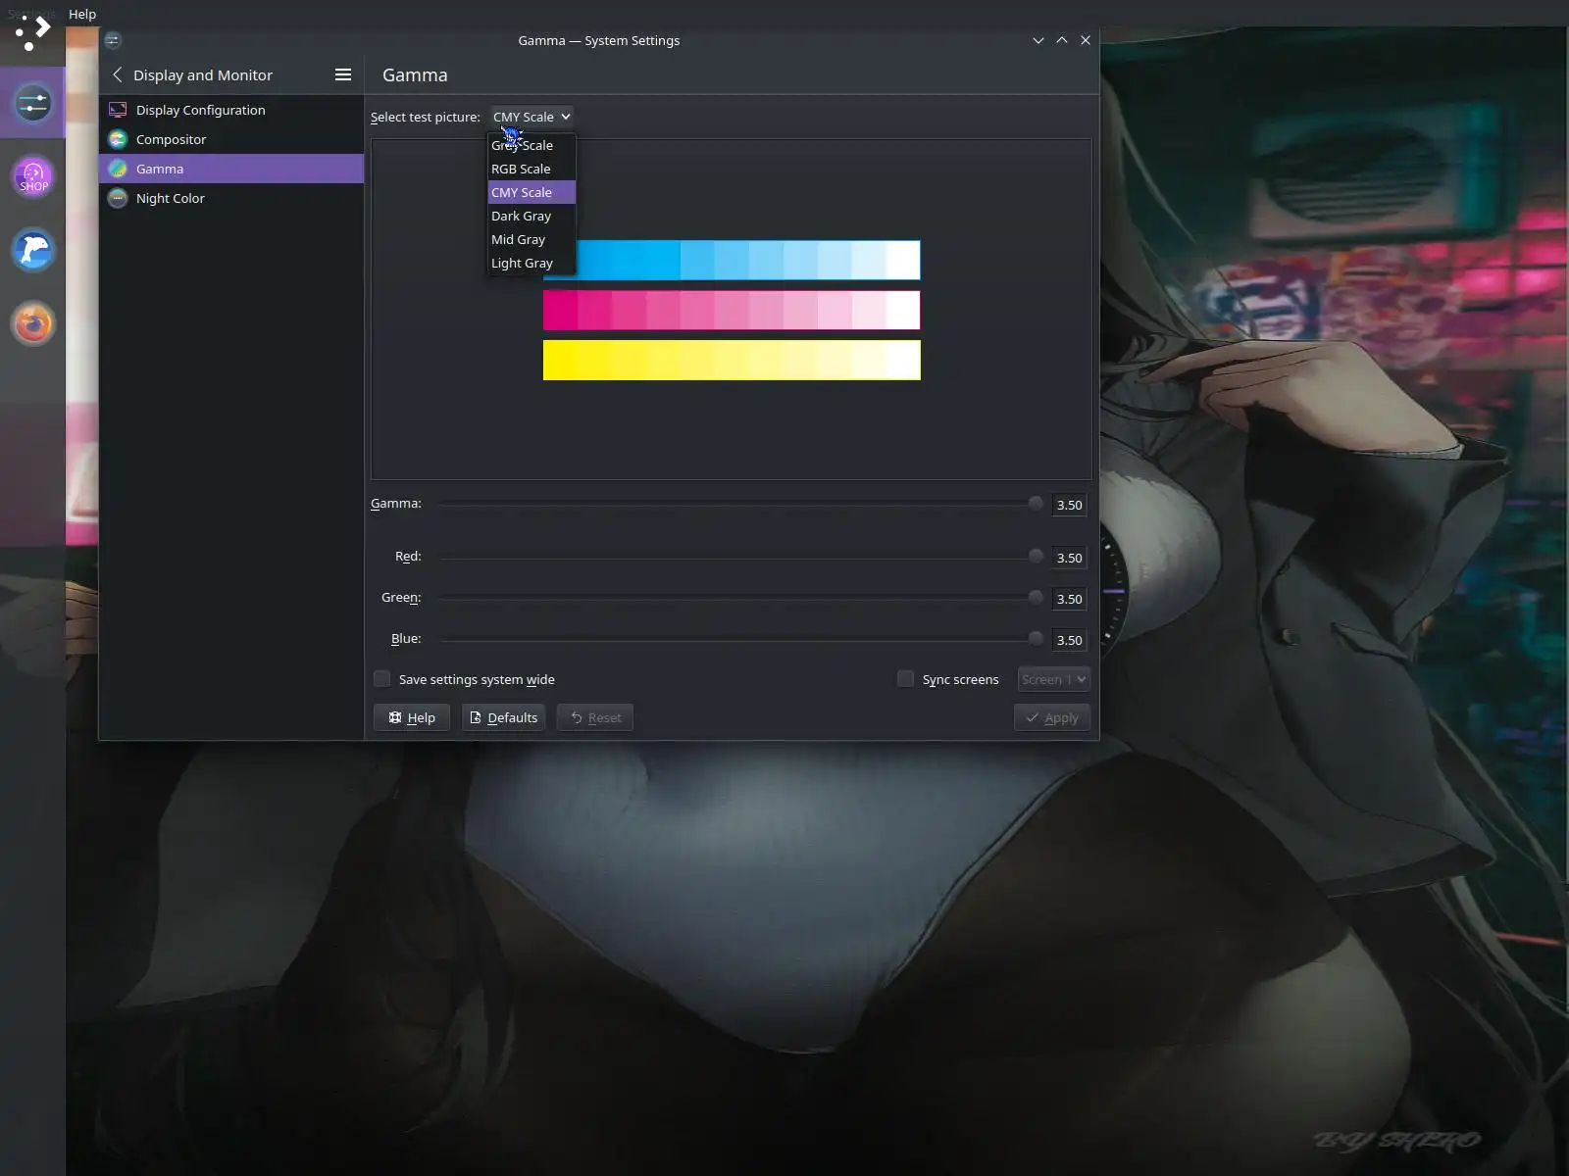Screen dimensions: 1569x1176
Task: Maximize the System Settings window
Action: point(1062,40)
